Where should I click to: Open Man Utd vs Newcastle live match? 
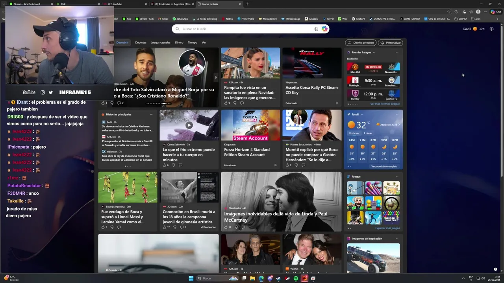coord(373,68)
